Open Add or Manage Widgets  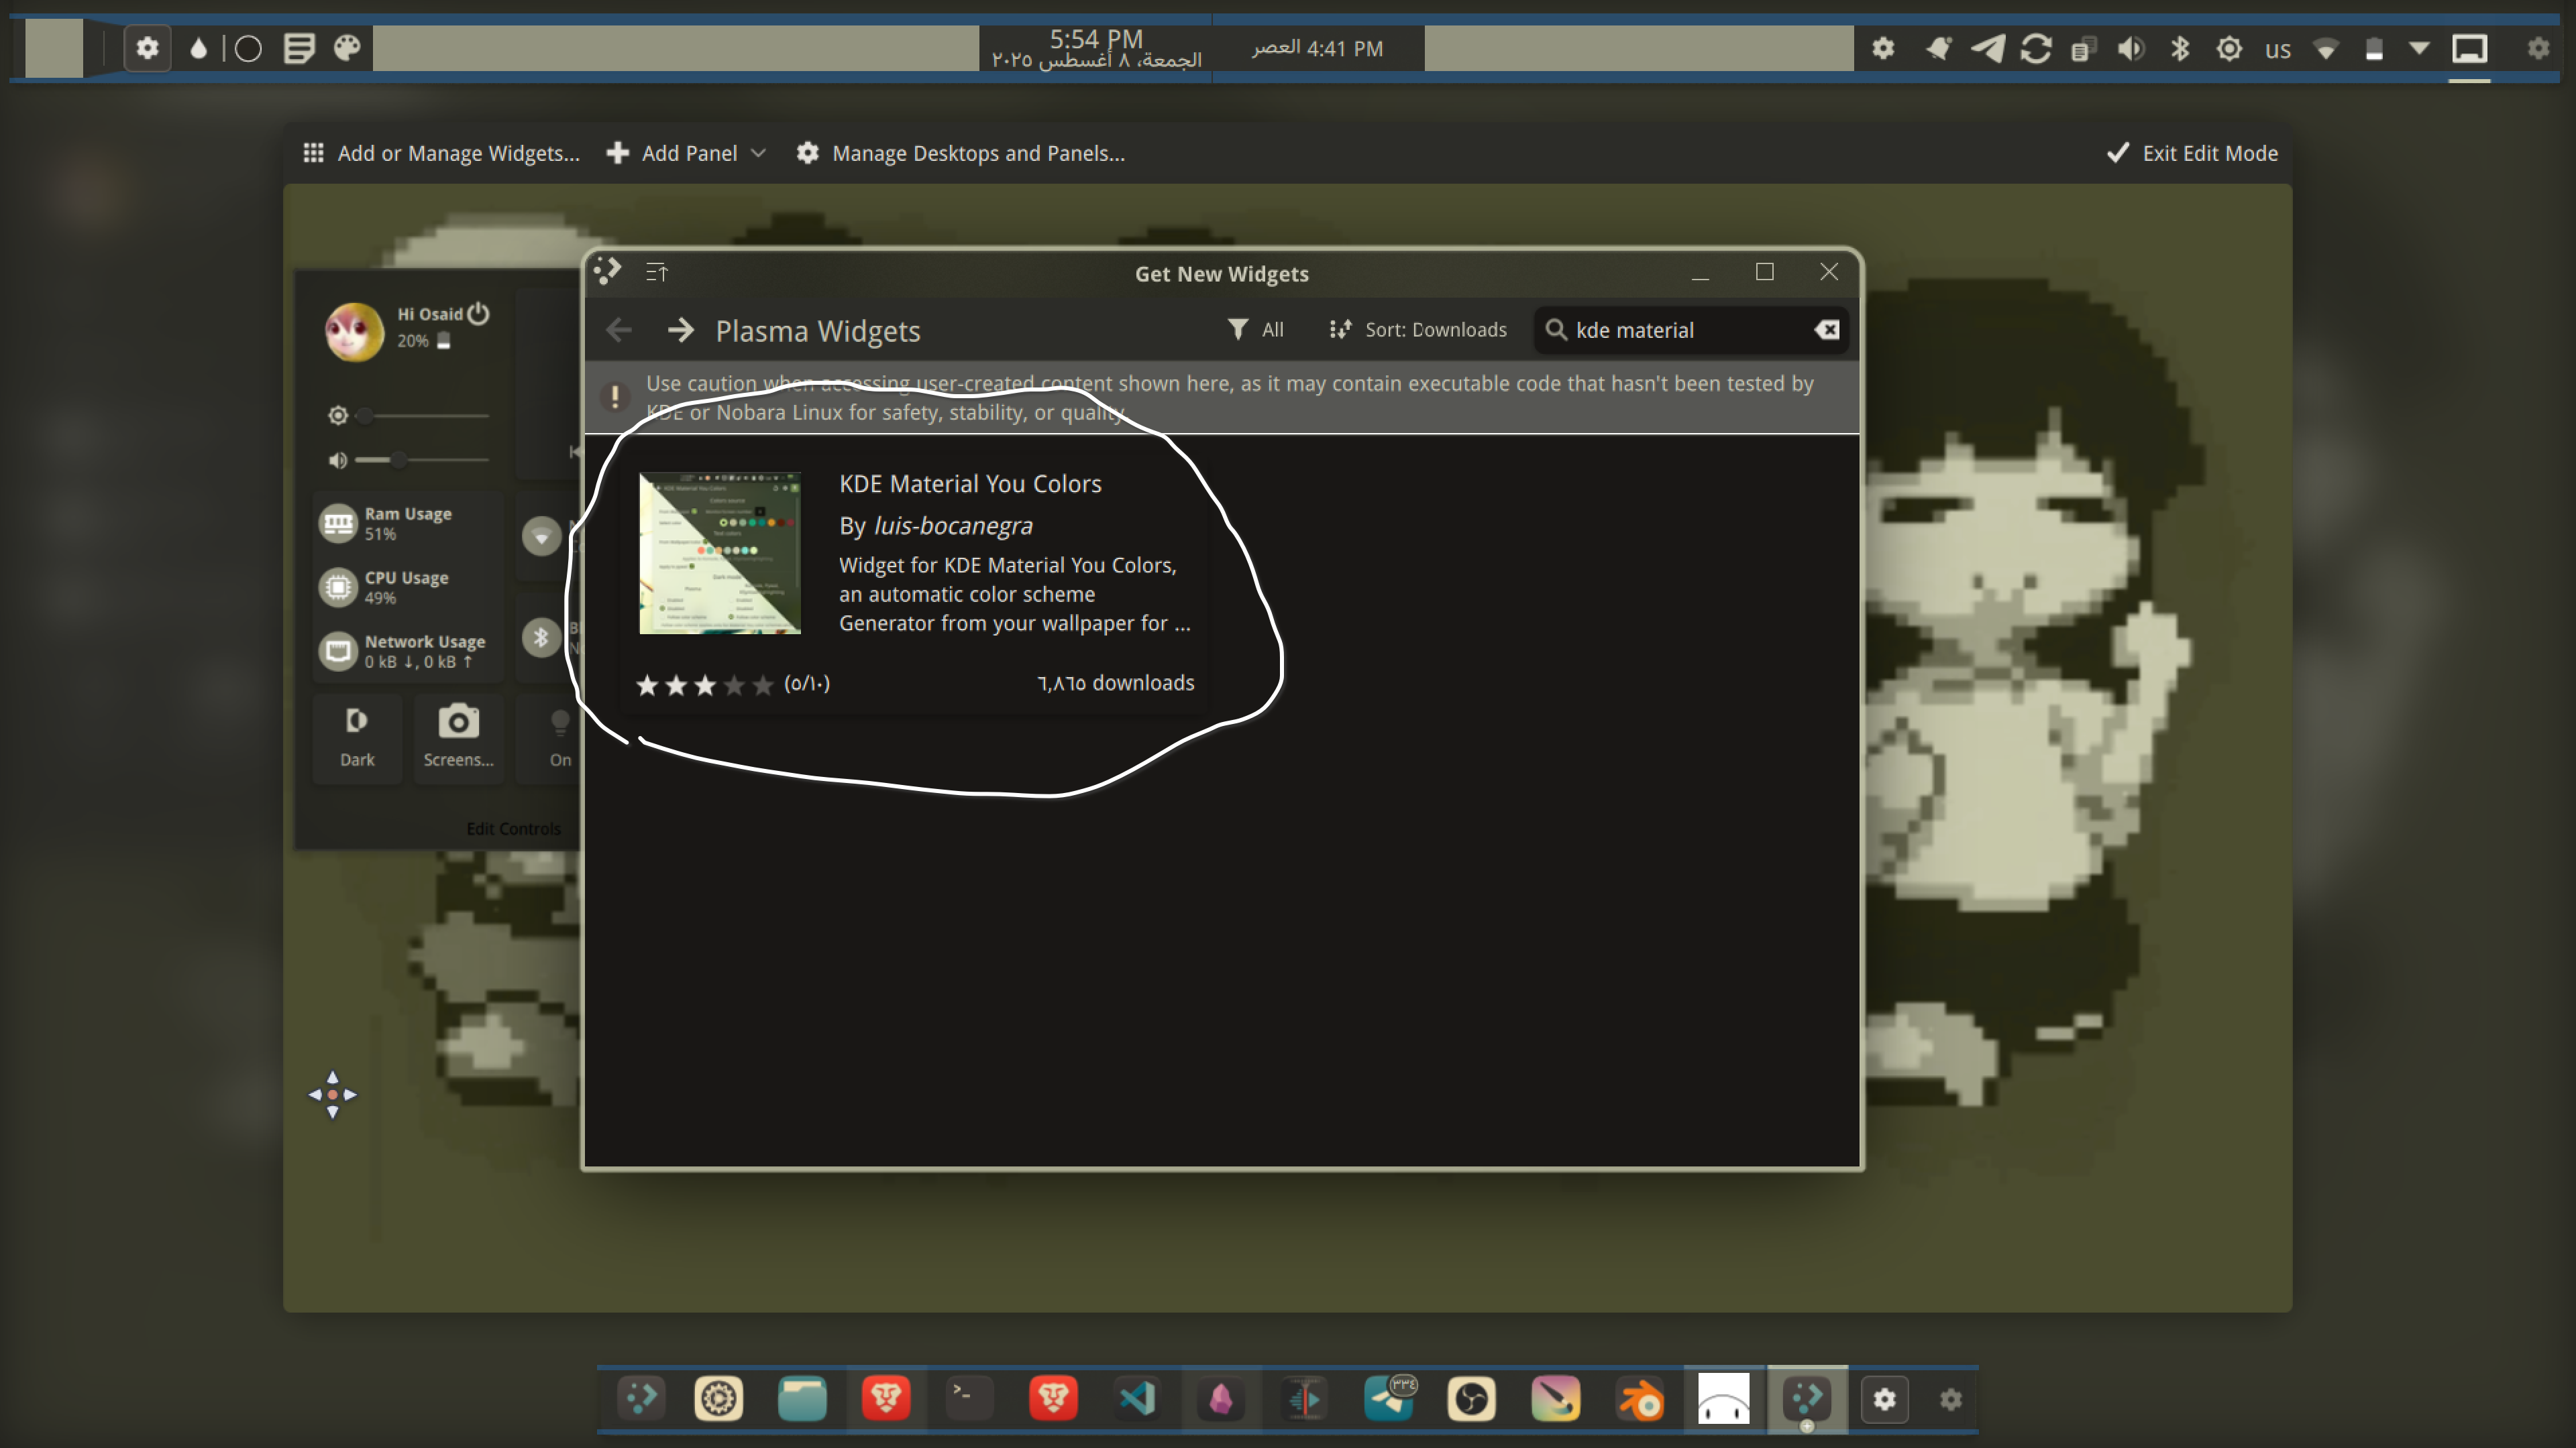click(x=441, y=153)
